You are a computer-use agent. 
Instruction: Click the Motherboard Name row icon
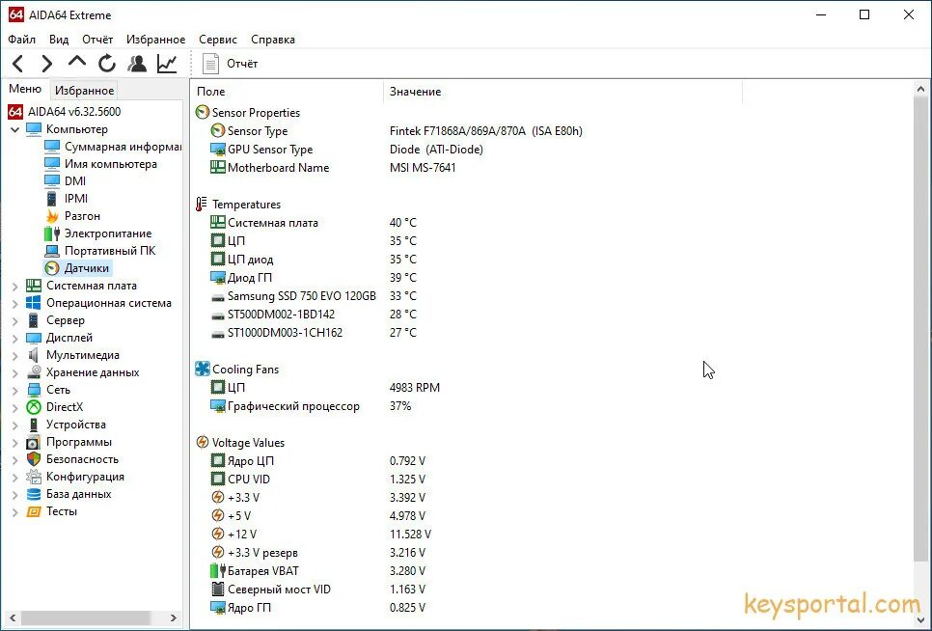tap(217, 168)
